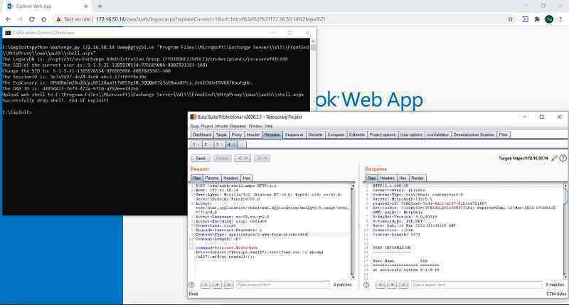569x305 pixels.
Task: Click the response pane vertical scrollbar
Action: tap(565, 231)
